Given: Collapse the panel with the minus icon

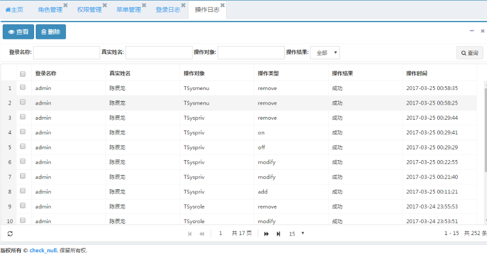Looking at the screenshot, I should click(x=472, y=31).
